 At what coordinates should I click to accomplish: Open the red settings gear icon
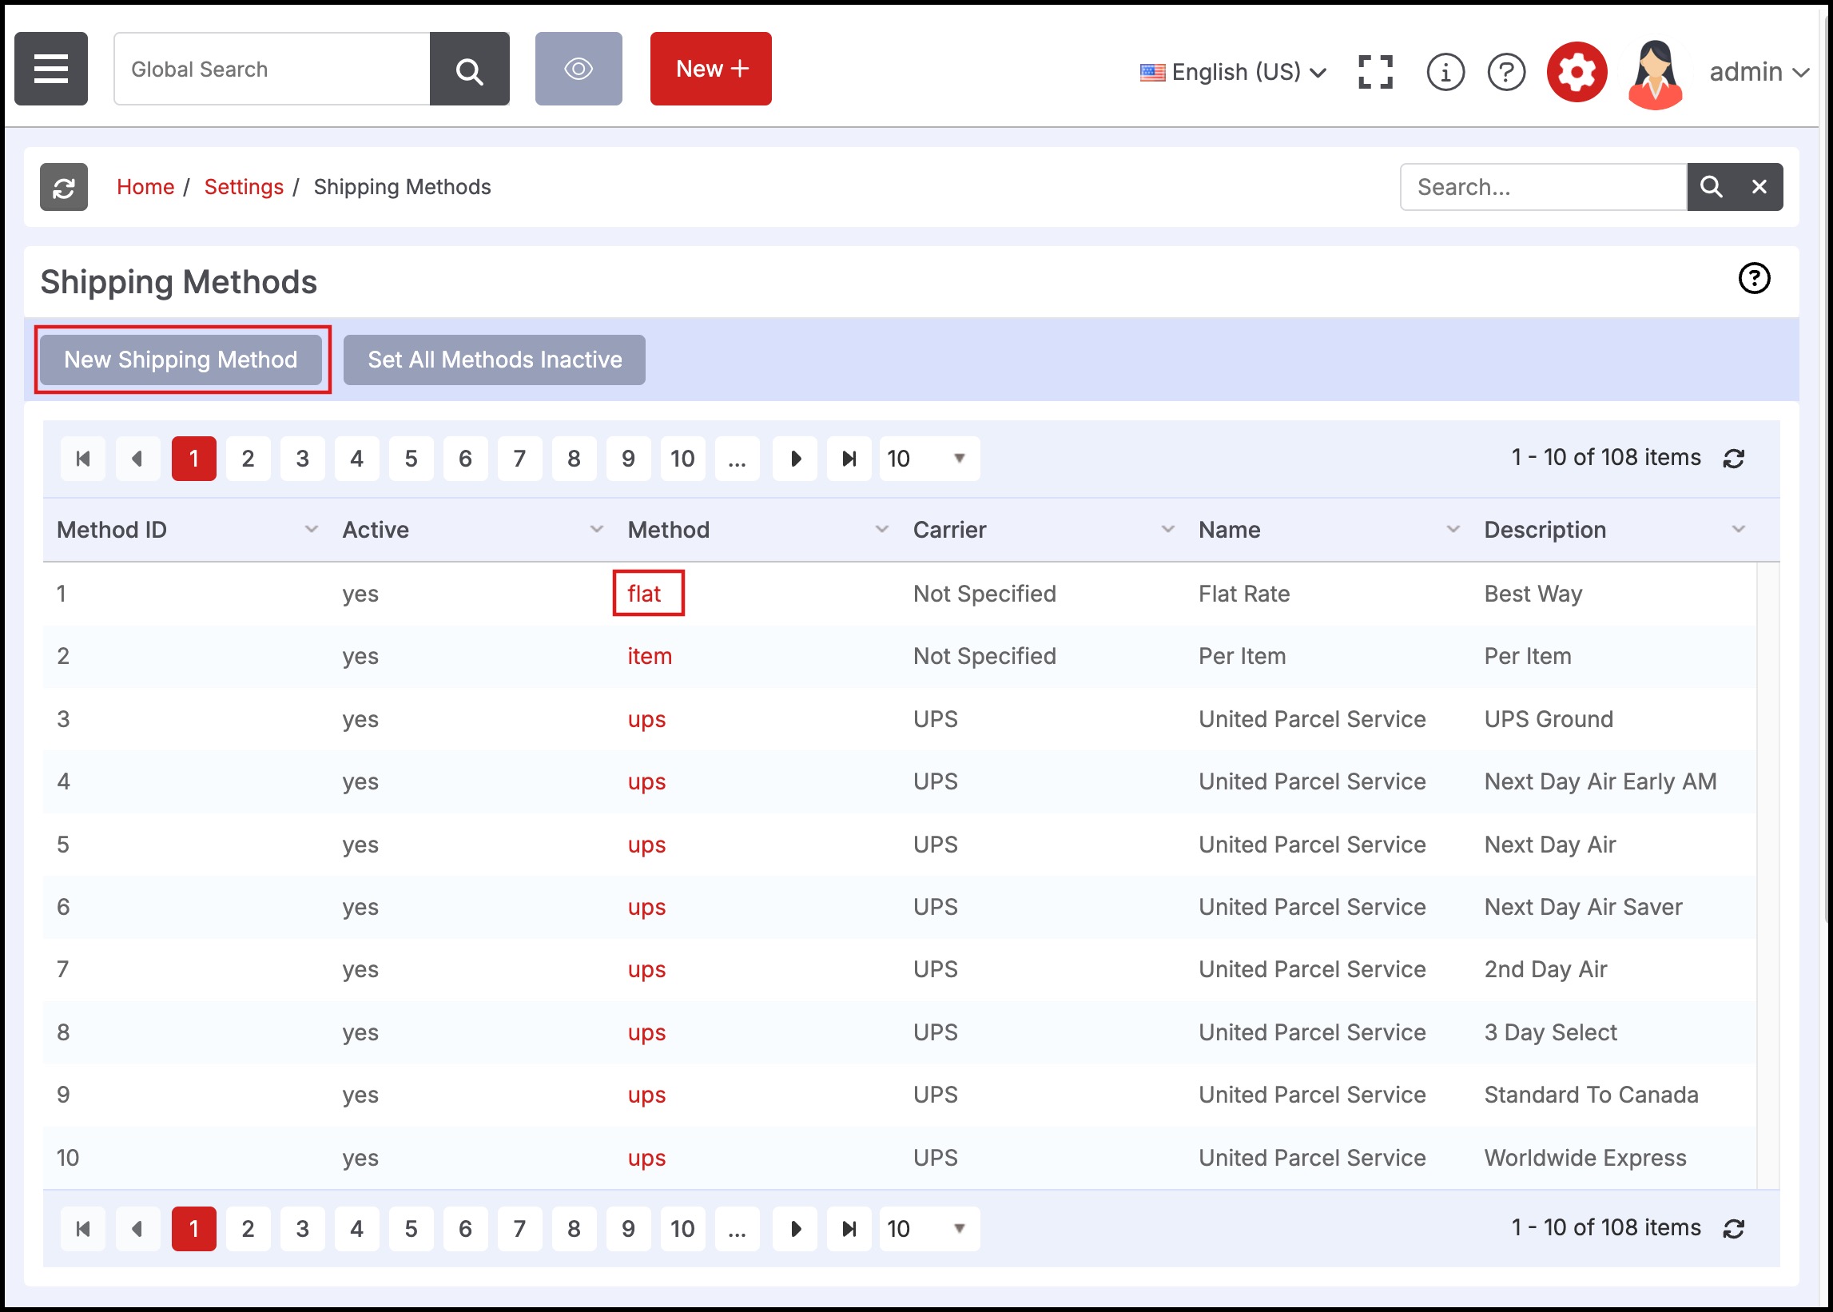[1576, 72]
